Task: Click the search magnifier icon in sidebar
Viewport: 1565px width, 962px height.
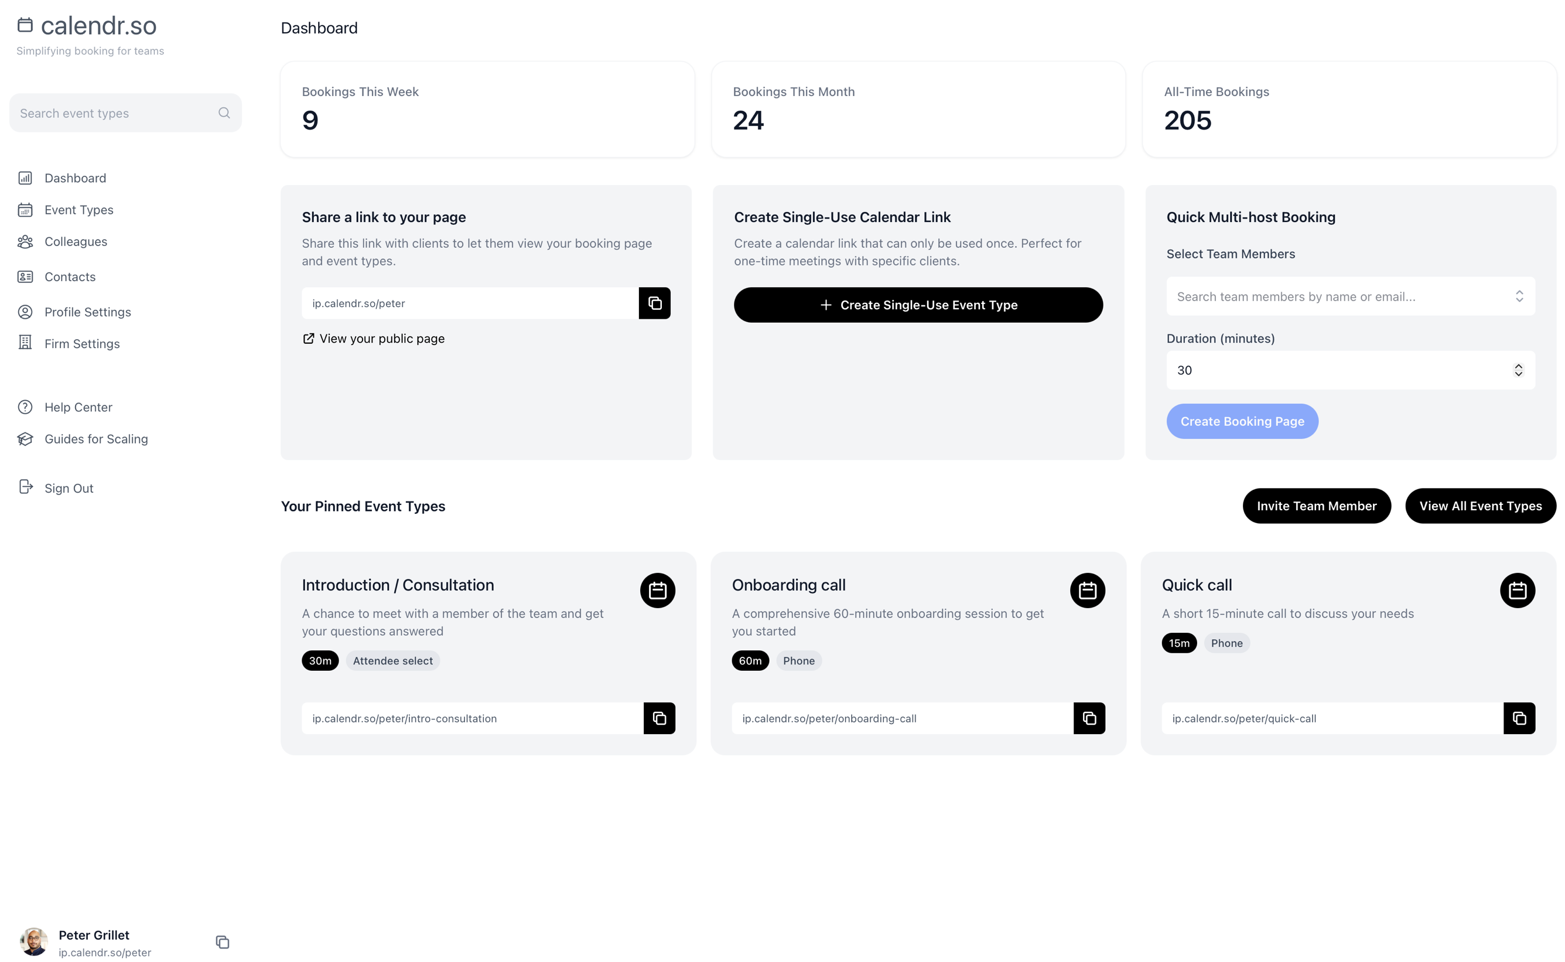Action: 224,112
